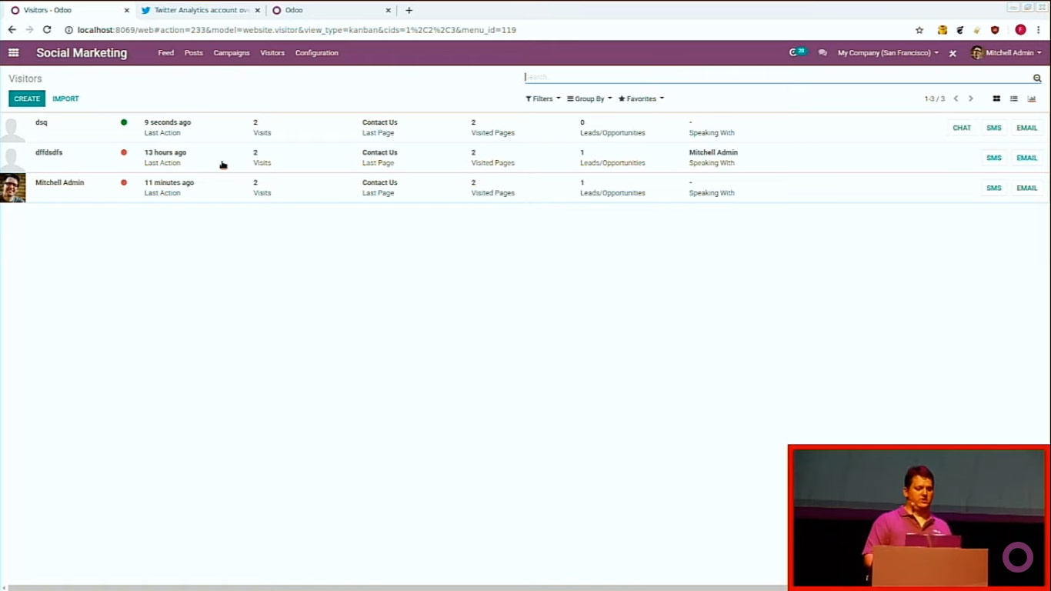
Task: Open the Visitors menu
Action: point(272,53)
